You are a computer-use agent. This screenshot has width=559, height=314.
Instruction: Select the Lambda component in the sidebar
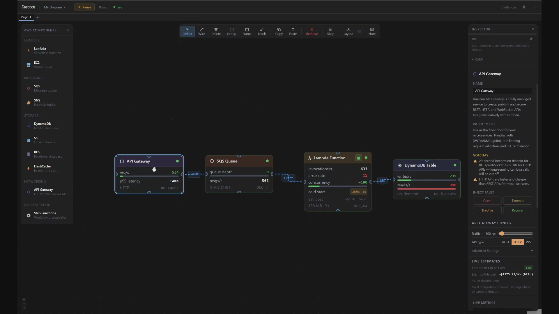[47, 51]
